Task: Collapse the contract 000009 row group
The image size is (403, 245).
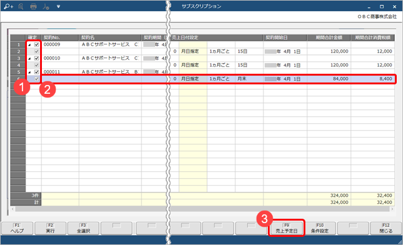Action: [29, 44]
